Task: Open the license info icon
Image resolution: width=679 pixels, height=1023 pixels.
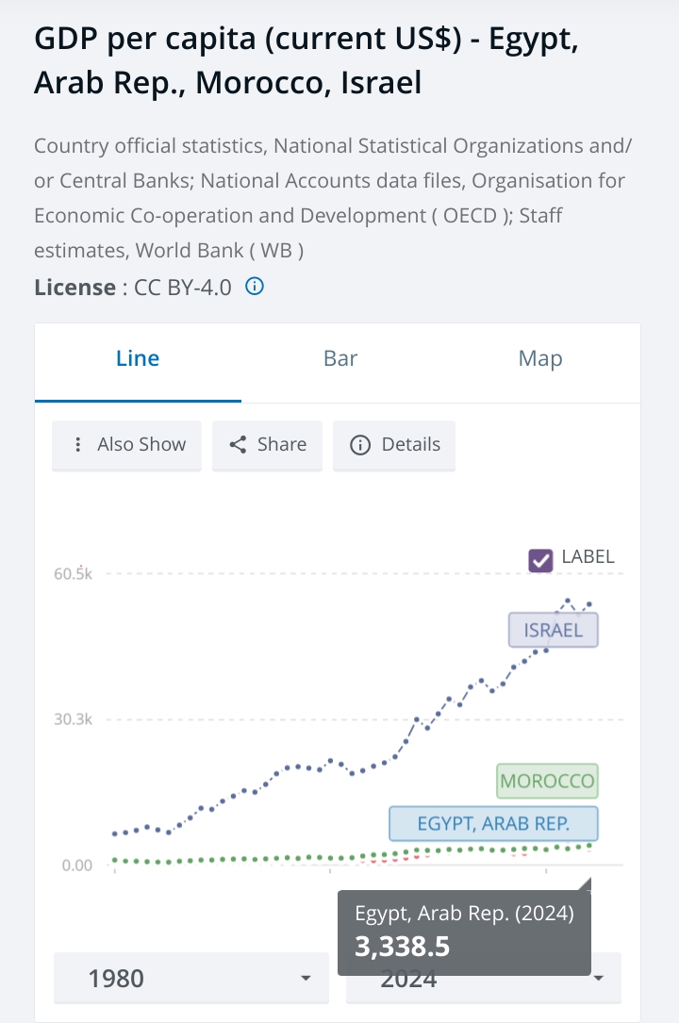Action: 255,286
